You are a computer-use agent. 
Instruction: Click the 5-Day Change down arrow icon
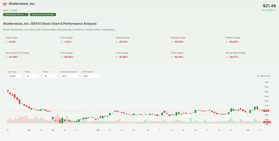tap(61, 42)
